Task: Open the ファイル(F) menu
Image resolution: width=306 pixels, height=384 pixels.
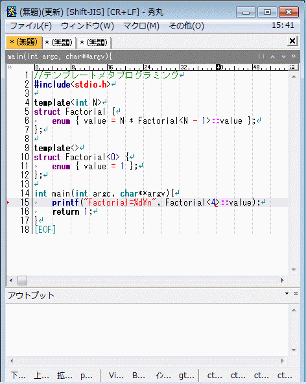Action: pyautogui.click(x=31, y=26)
